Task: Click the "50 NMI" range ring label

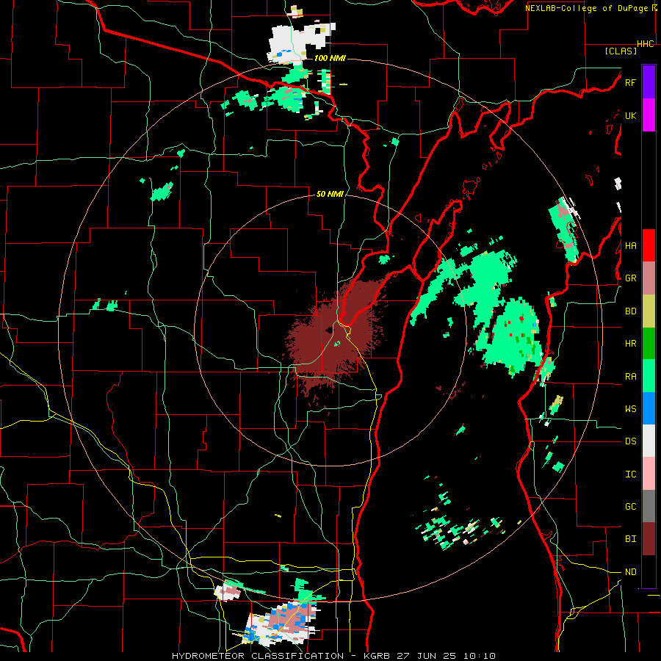Action: pyautogui.click(x=330, y=195)
